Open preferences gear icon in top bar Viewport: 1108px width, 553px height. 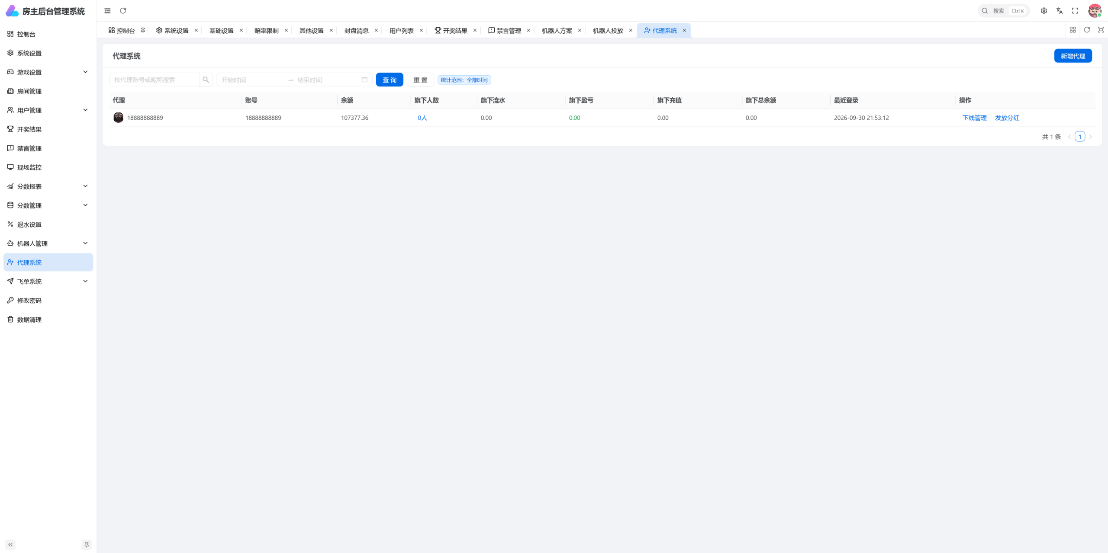tap(1044, 11)
